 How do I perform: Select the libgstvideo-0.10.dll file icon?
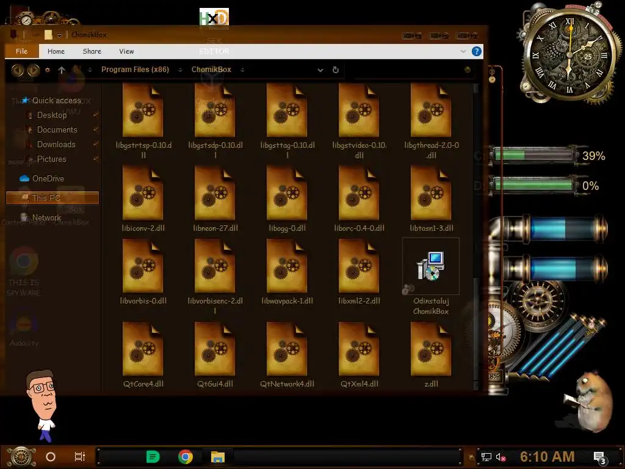(359, 111)
